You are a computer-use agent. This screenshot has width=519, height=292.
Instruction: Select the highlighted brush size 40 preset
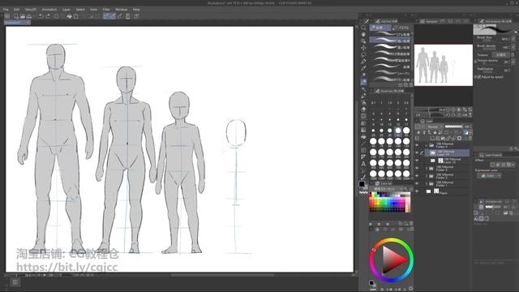pyautogui.click(x=398, y=131)
